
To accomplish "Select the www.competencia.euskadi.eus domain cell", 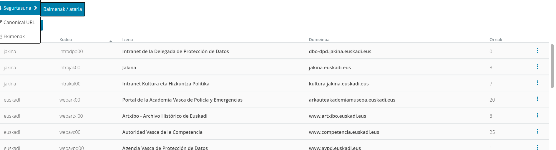I will 344,132.
